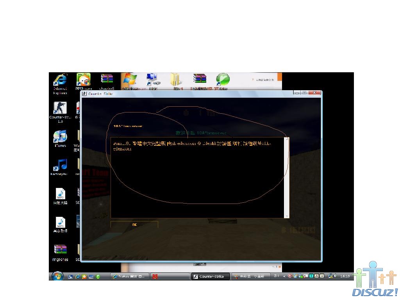
Task: Select the upper MP3 file on the desktop
Action: tap(60, 196)
